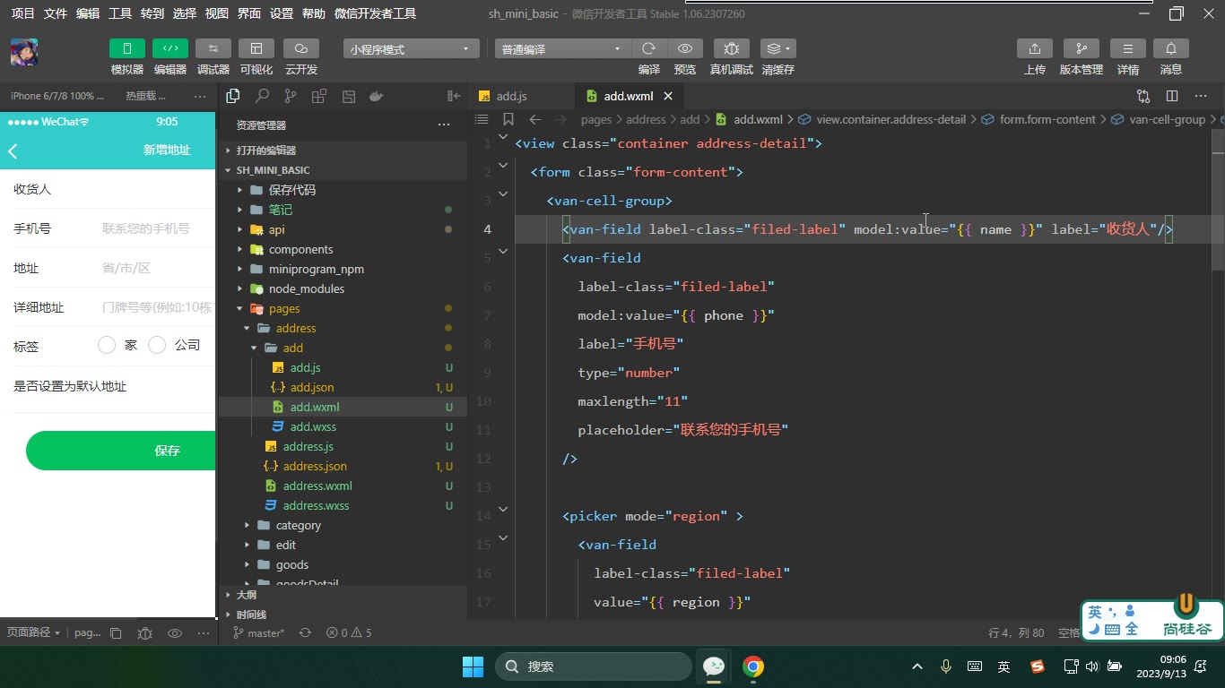1225x688 pixels.
Task: Fold the picker element at line 14
Action: pos(503,509)
